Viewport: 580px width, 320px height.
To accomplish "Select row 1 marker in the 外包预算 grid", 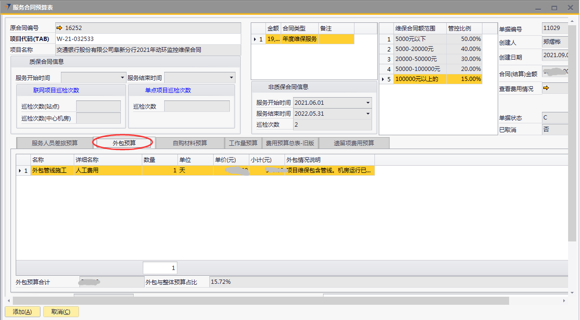I will coord(22,170).
